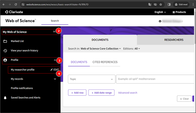Open the user account menu
The width and height of the screenshot is (196, 113).
point(171,21)
